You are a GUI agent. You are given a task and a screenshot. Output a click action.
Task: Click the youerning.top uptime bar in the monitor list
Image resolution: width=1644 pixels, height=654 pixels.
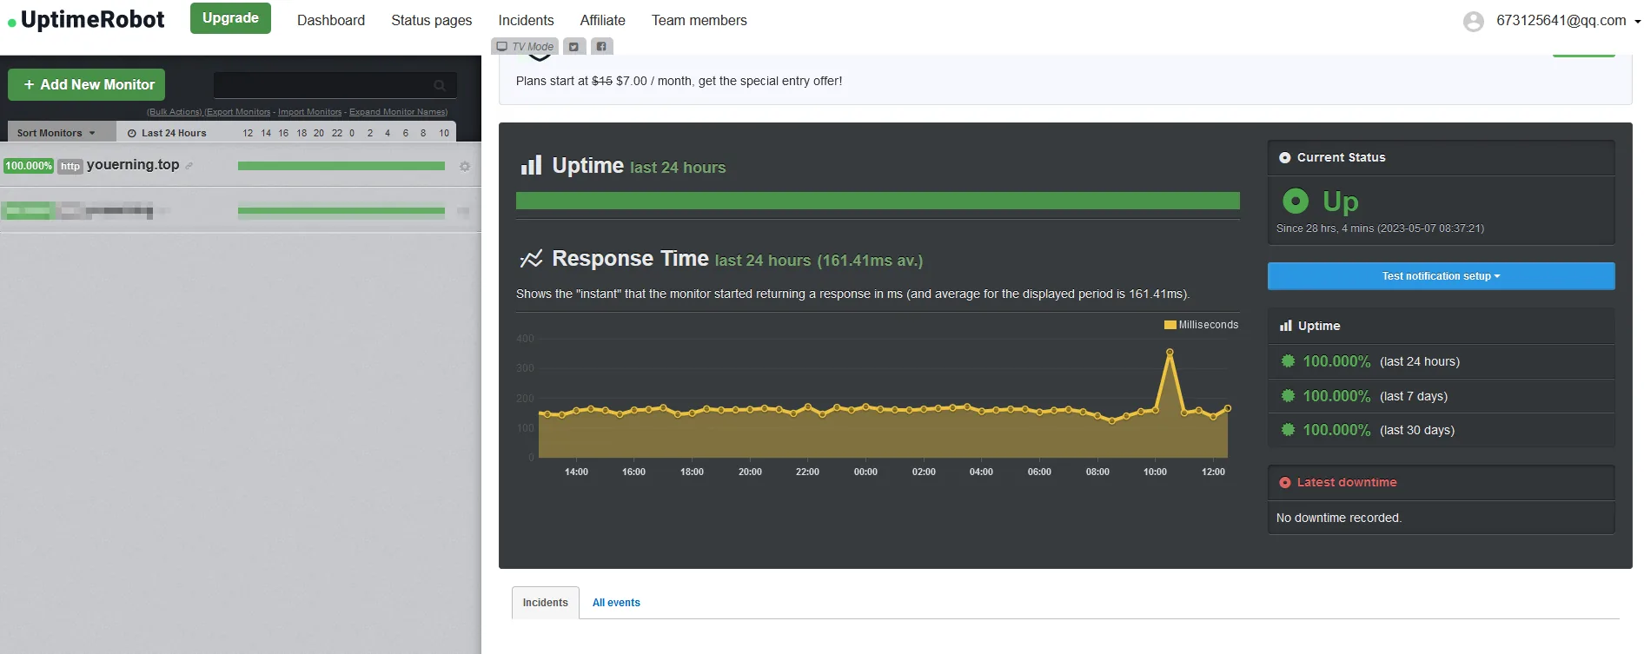[341, 166]
